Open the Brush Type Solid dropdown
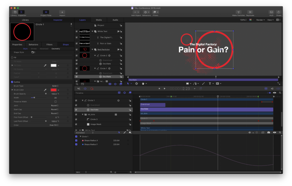 [55, 86]
